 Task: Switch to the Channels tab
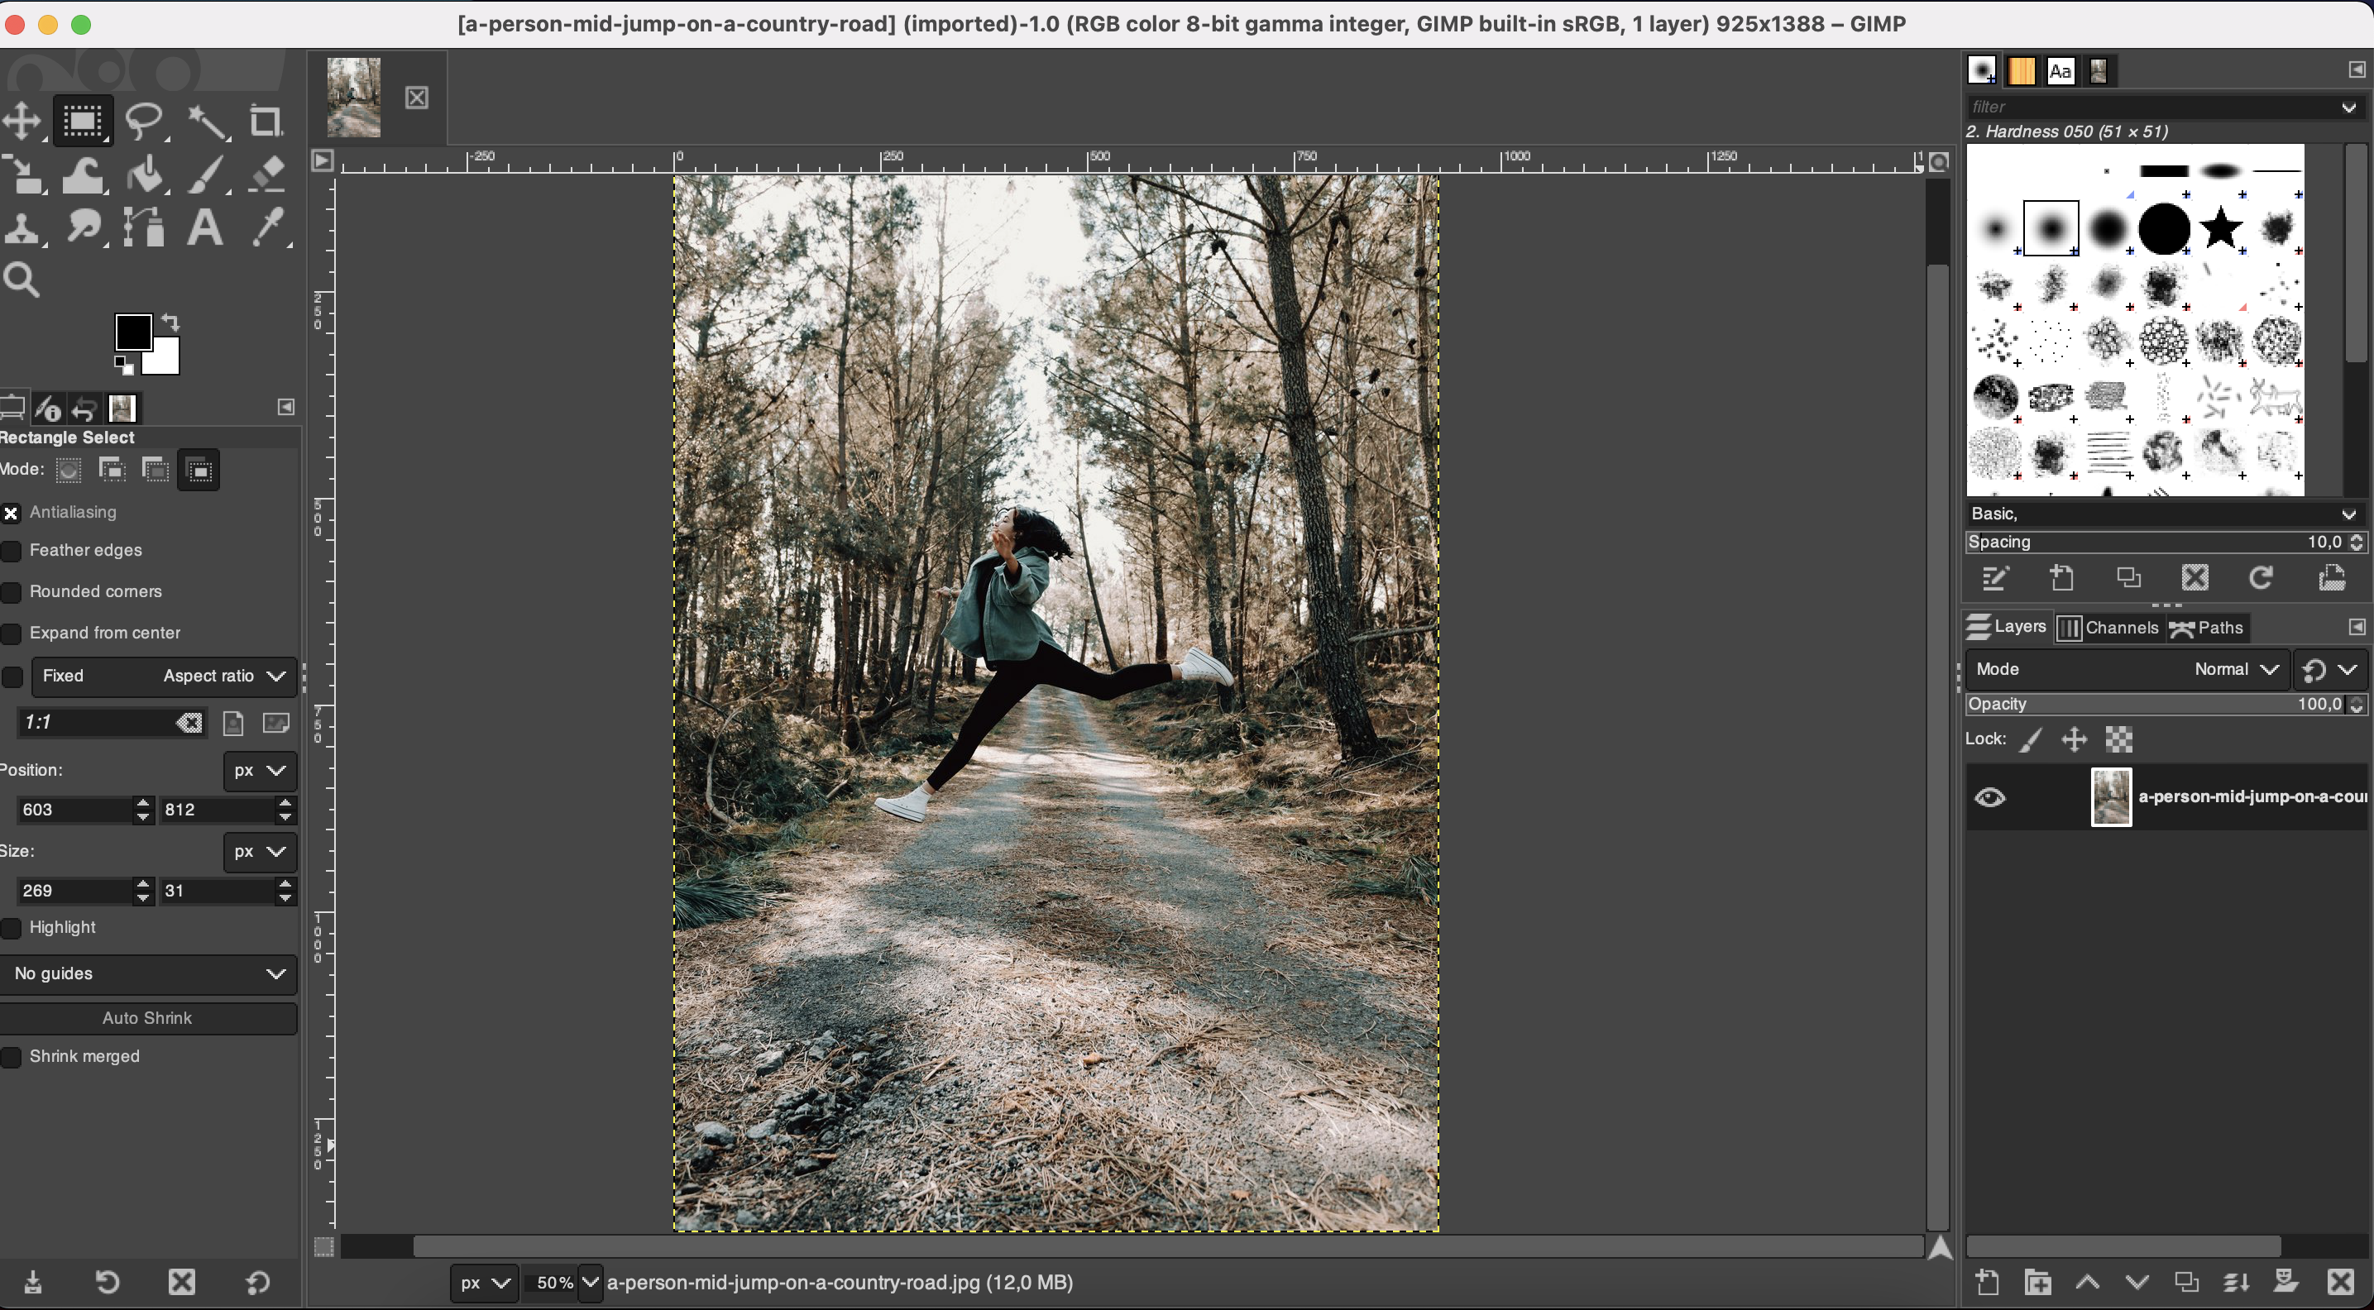click(x=2108, y=629)
